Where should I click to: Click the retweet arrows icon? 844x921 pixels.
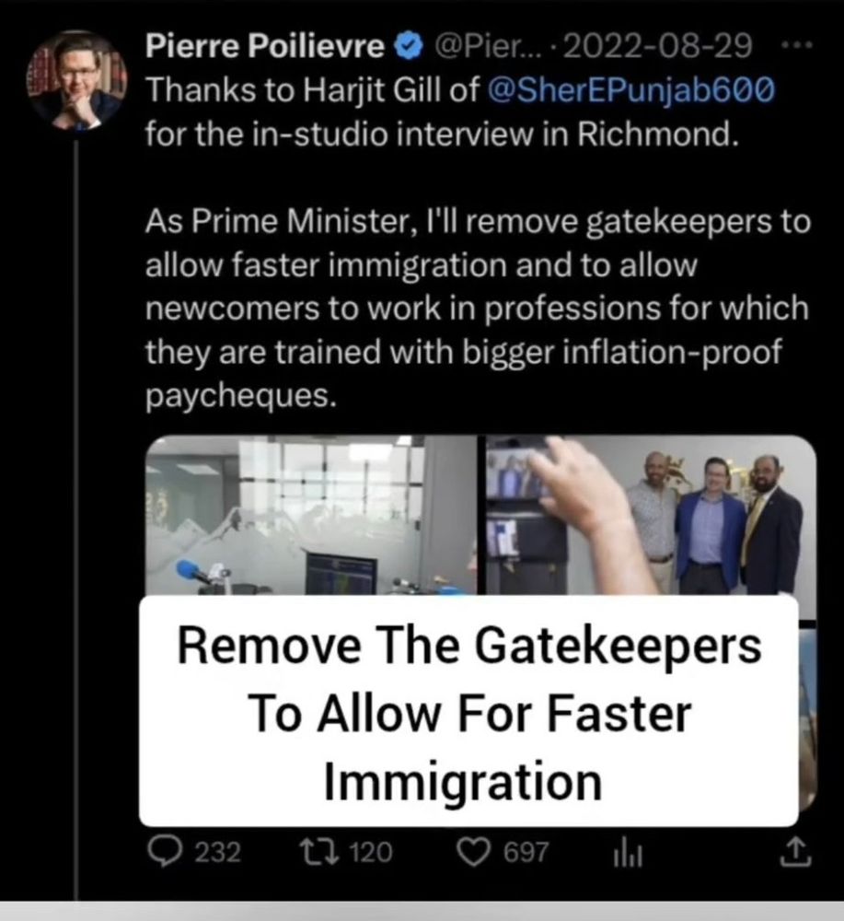coord(319,852)
